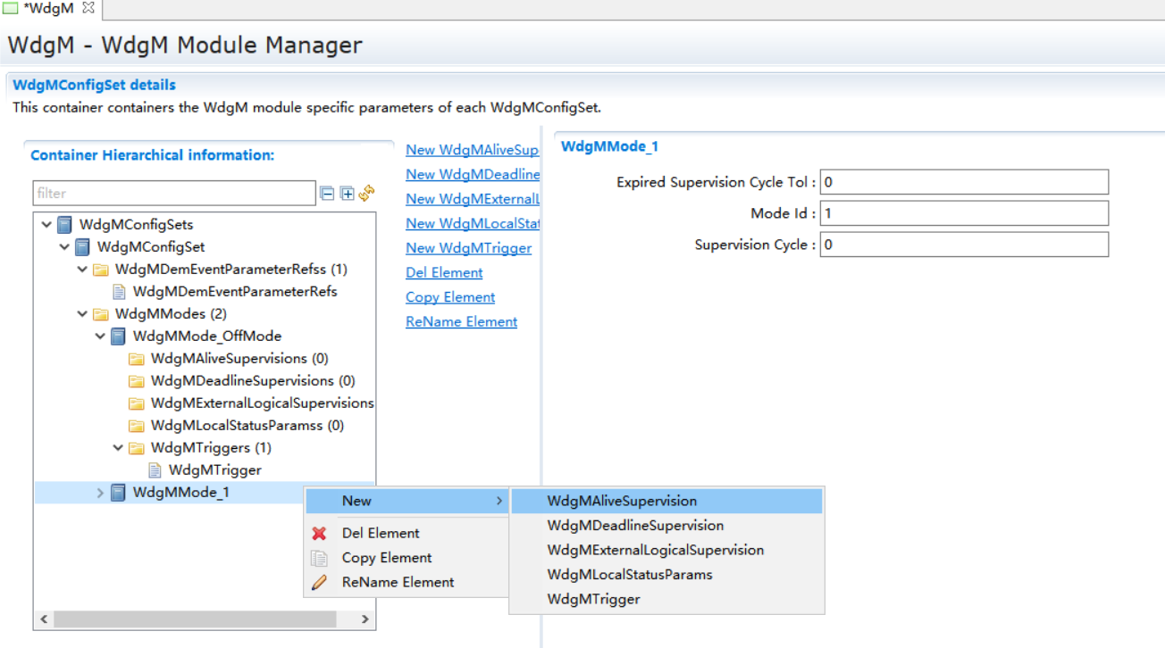
Task: Collapse the WdgMMode_OffMode node
Action: click(x=100, y=336)
